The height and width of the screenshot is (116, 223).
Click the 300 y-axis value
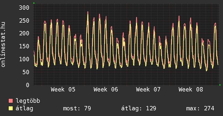[x=24, y=8]
